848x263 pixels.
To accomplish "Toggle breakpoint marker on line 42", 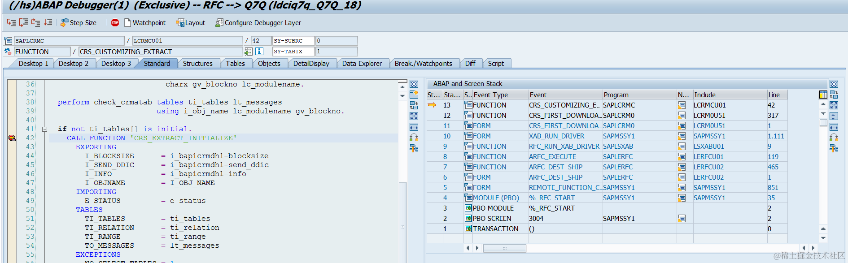I will point(12,138).
